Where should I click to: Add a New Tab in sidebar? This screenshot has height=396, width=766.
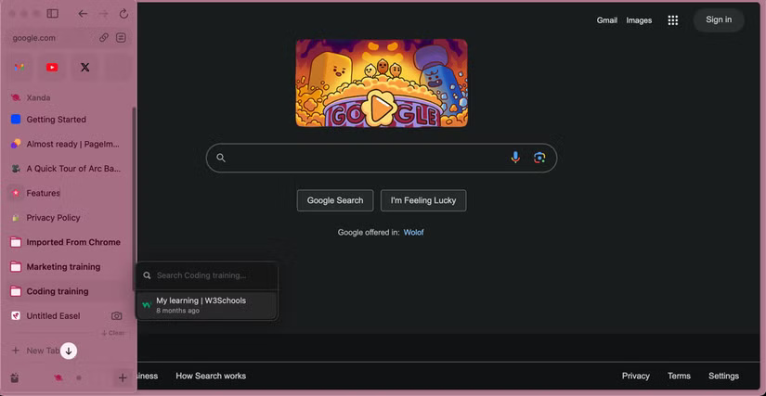click(x=35, y=351)
